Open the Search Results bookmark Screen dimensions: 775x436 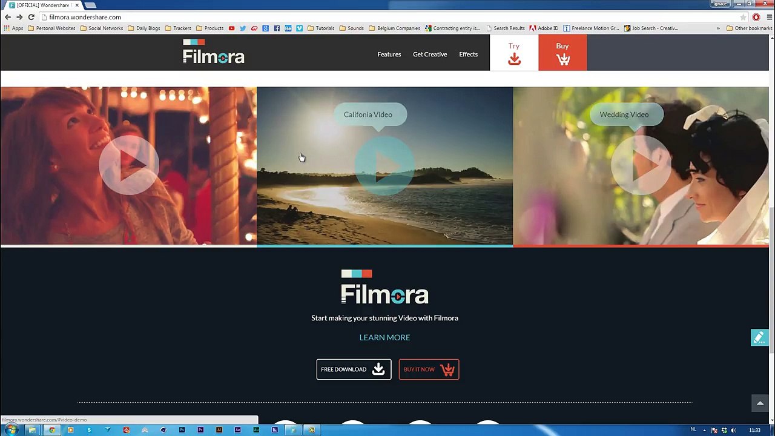(505, 28)
